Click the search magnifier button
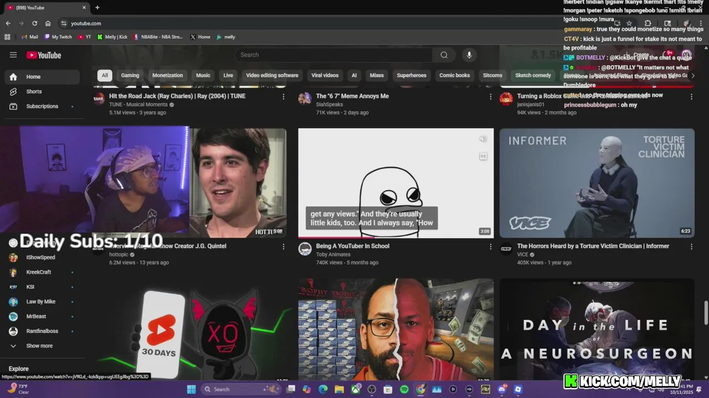709x398 pixels. [444, 55]
